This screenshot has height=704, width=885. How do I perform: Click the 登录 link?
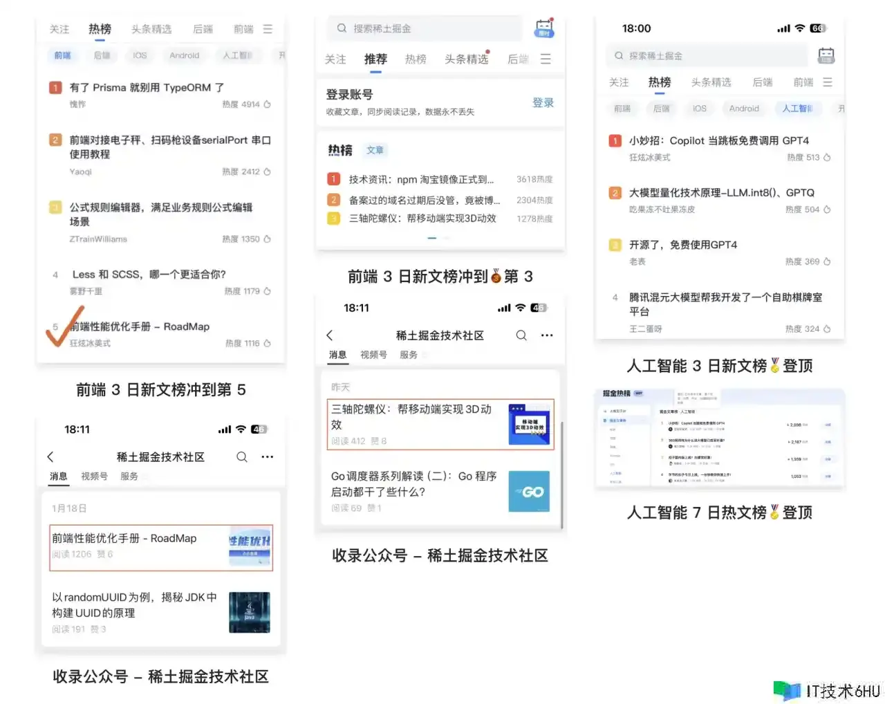click(x=543, y=102)
